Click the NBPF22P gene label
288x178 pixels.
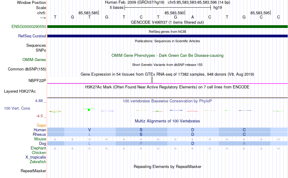pos(37,80)
